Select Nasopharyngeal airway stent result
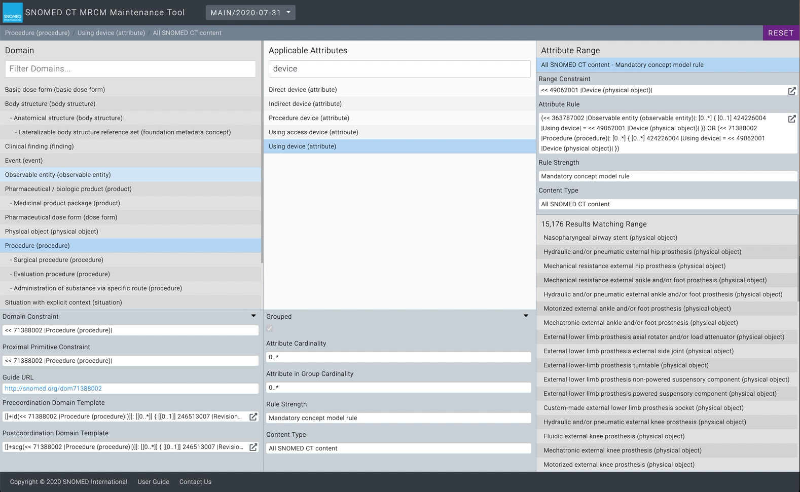This screenshot has height=492, width=800. click(x=667, y=238)
